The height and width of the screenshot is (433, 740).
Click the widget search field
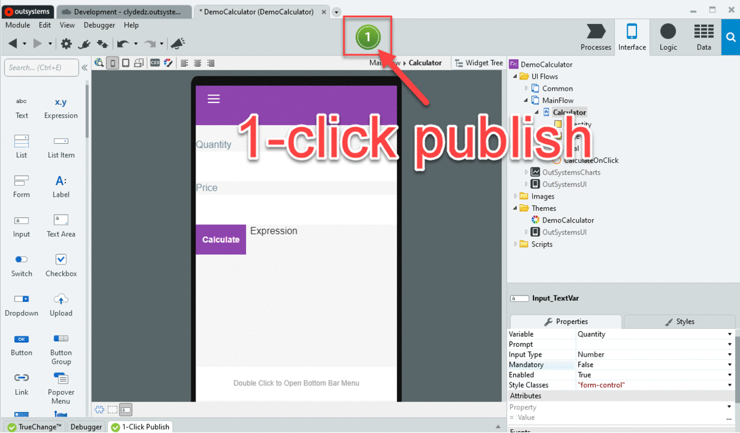41,68
